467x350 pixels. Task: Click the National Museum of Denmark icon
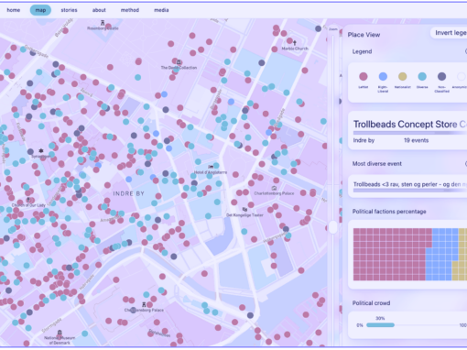(x=60, y=333)
